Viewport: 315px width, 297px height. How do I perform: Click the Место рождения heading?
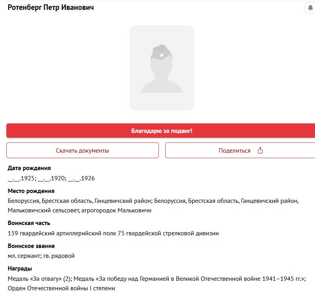click(31, 191)
